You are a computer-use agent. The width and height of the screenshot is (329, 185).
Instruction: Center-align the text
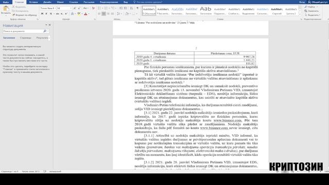pyautogui.click(x=104, y=14)
